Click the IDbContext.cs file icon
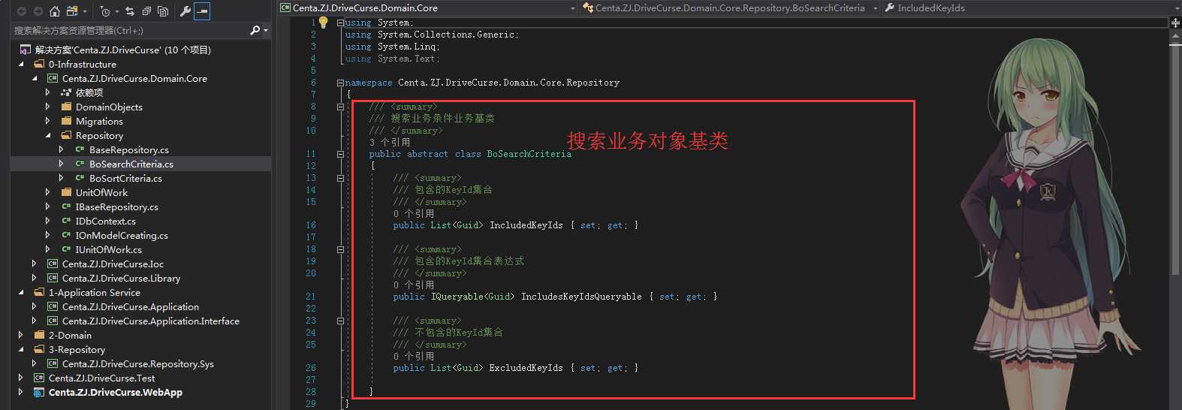Image resolution: width=1182 pixels, height=410 pixels. 67,221
